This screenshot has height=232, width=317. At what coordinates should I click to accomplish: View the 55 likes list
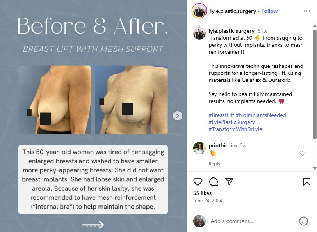pyautogui.click(x=202, y=193)
